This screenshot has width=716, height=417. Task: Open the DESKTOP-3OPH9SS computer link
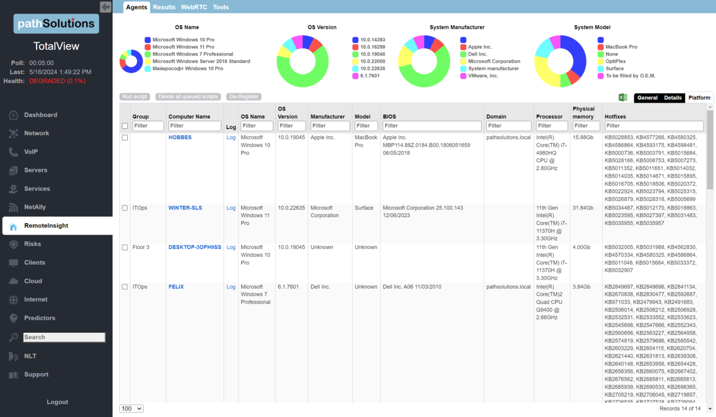(195, 247)
